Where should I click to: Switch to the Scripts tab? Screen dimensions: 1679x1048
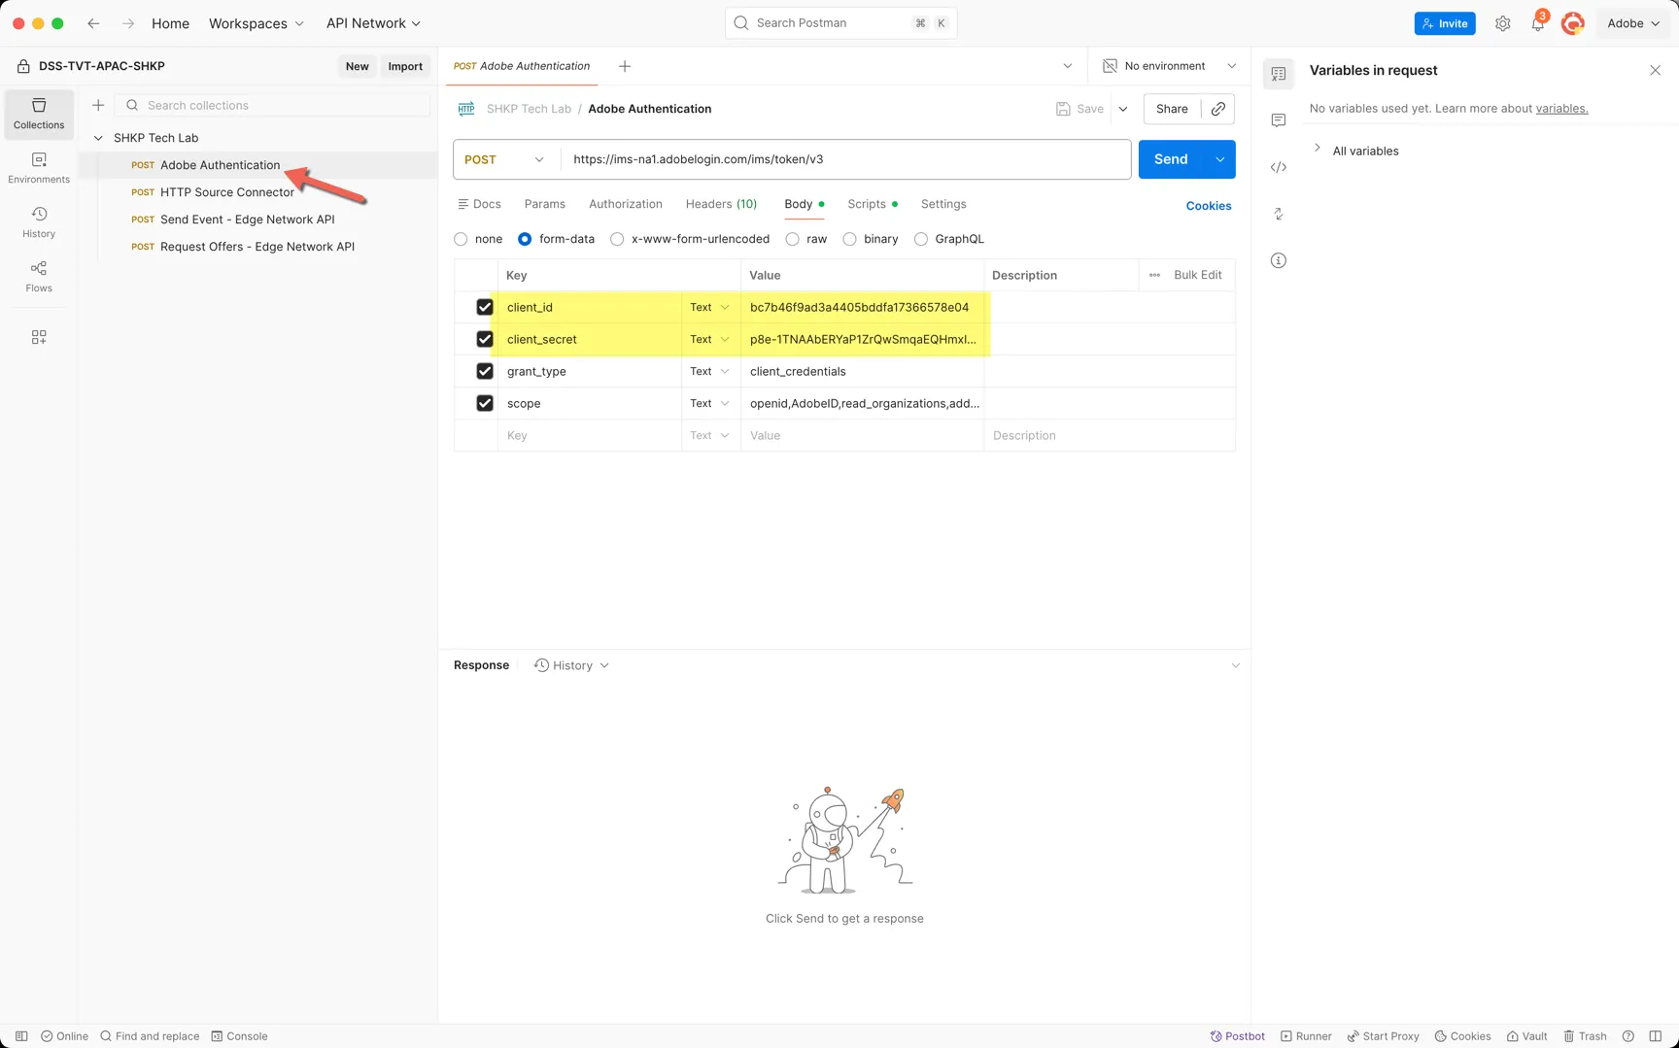point(872,204)
